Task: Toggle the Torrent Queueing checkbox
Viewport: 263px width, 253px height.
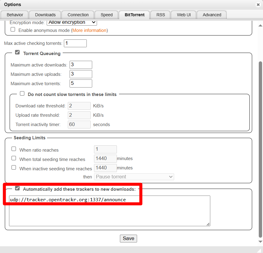Action: 17,52
